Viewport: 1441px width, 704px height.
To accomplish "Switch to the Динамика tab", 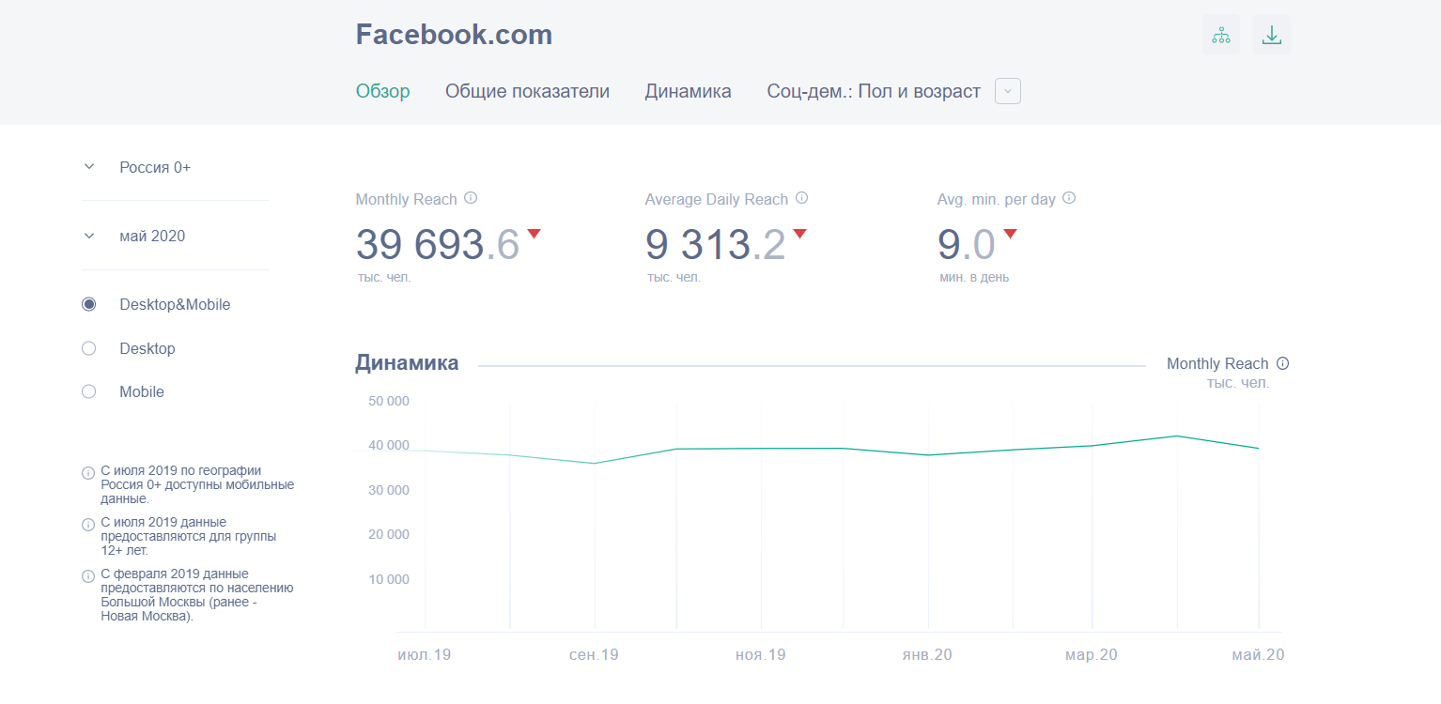I will click(688, 91).
